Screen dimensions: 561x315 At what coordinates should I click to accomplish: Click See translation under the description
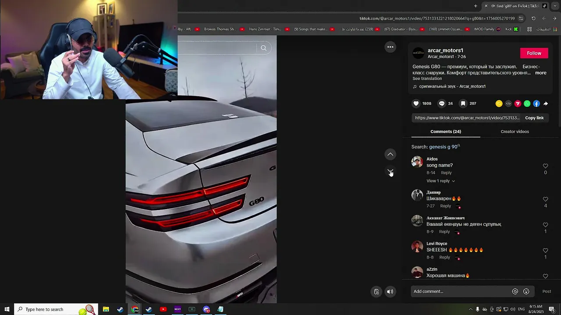427,79
